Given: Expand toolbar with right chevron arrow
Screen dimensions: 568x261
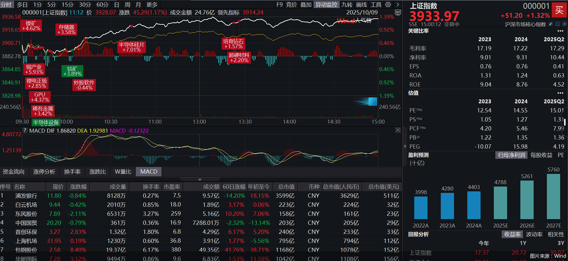Looking at the screenshot, I should click(398, 5).
